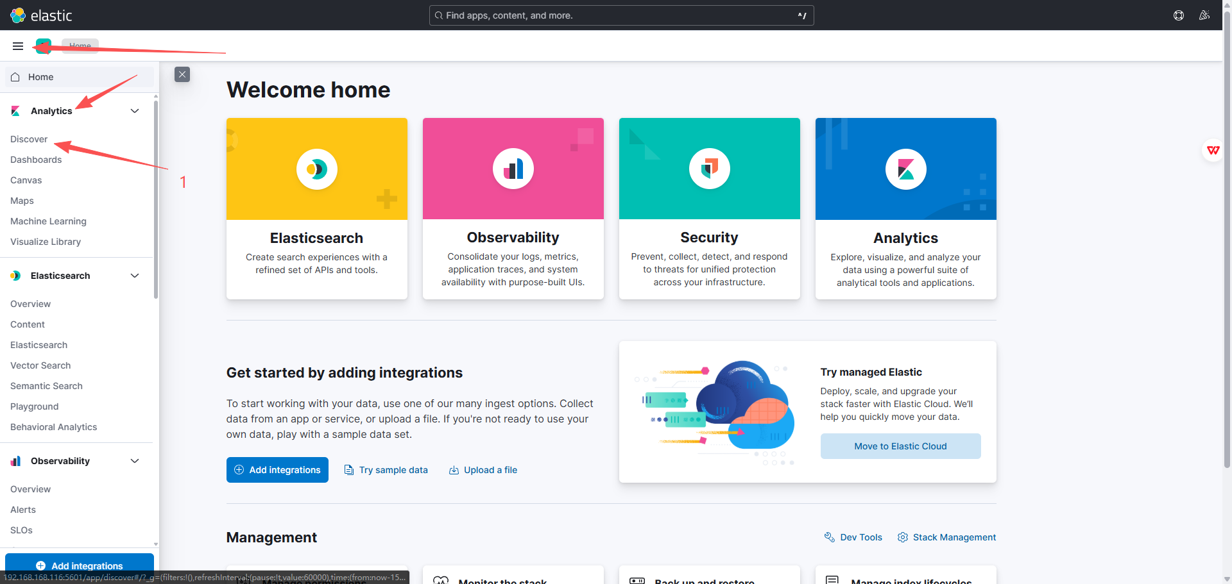The image size is (1232, 584).
Task: Open the newsfeed icon in header
Action: [x=1204, y=15]
